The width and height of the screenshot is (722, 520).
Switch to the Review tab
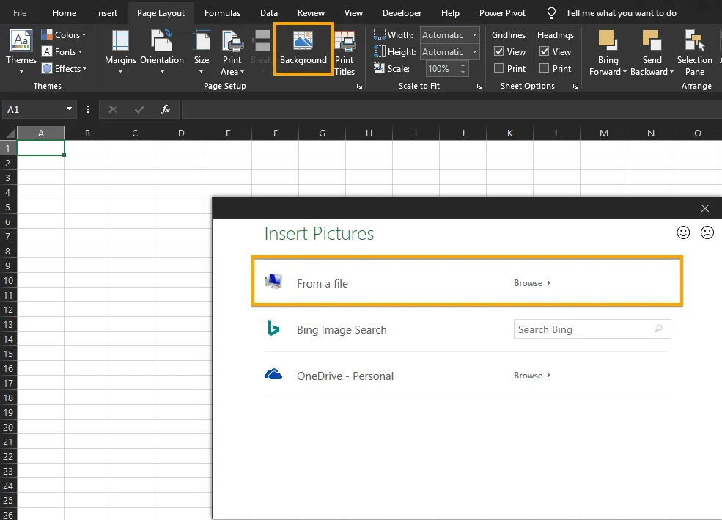(x=311, y=13)
